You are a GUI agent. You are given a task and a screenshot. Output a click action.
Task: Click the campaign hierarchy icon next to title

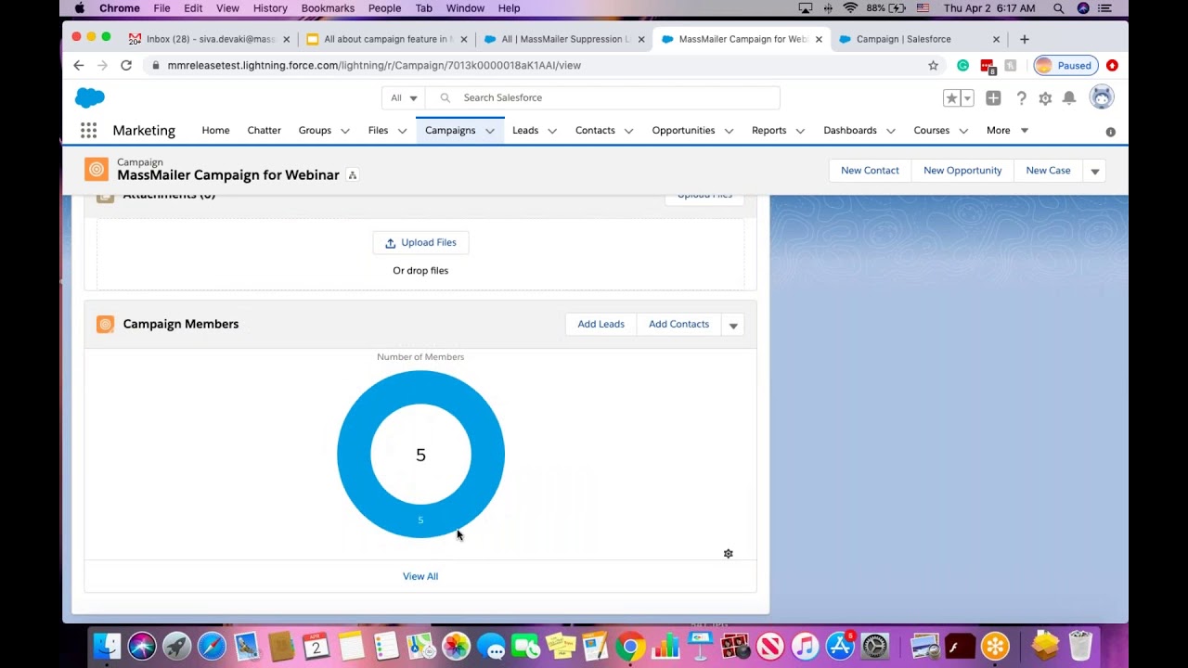coord(352,175)
